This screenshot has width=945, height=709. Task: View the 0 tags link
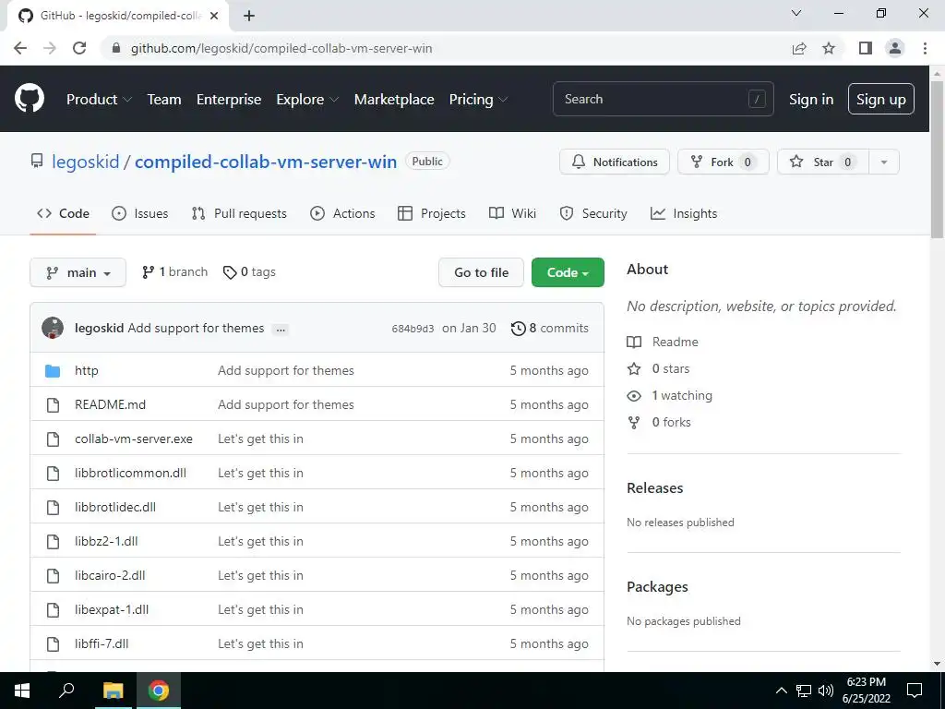[249, 272]
